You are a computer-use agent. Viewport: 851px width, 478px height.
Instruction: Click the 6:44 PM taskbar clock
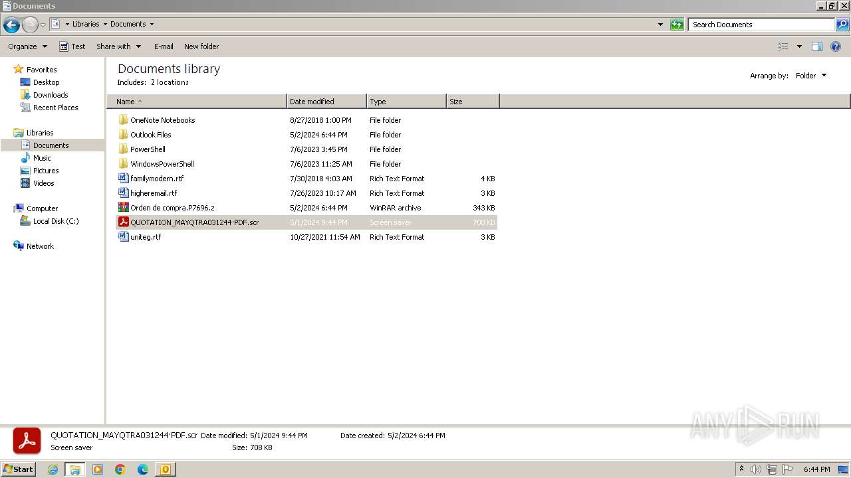click(816, 469)
